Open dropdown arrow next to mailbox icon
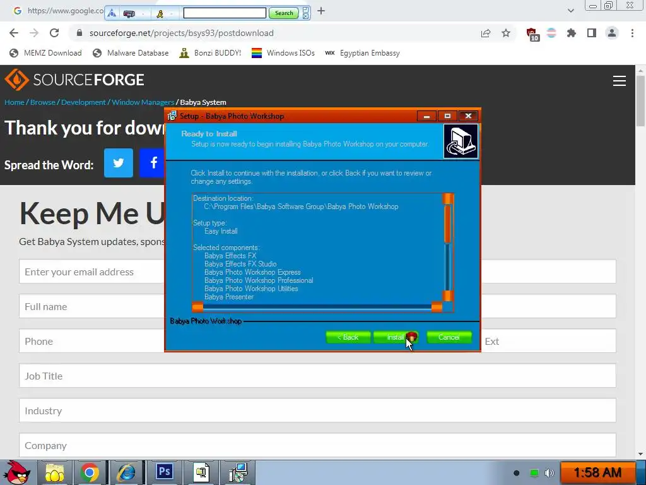The image size is (646, 485). [143, 15]
